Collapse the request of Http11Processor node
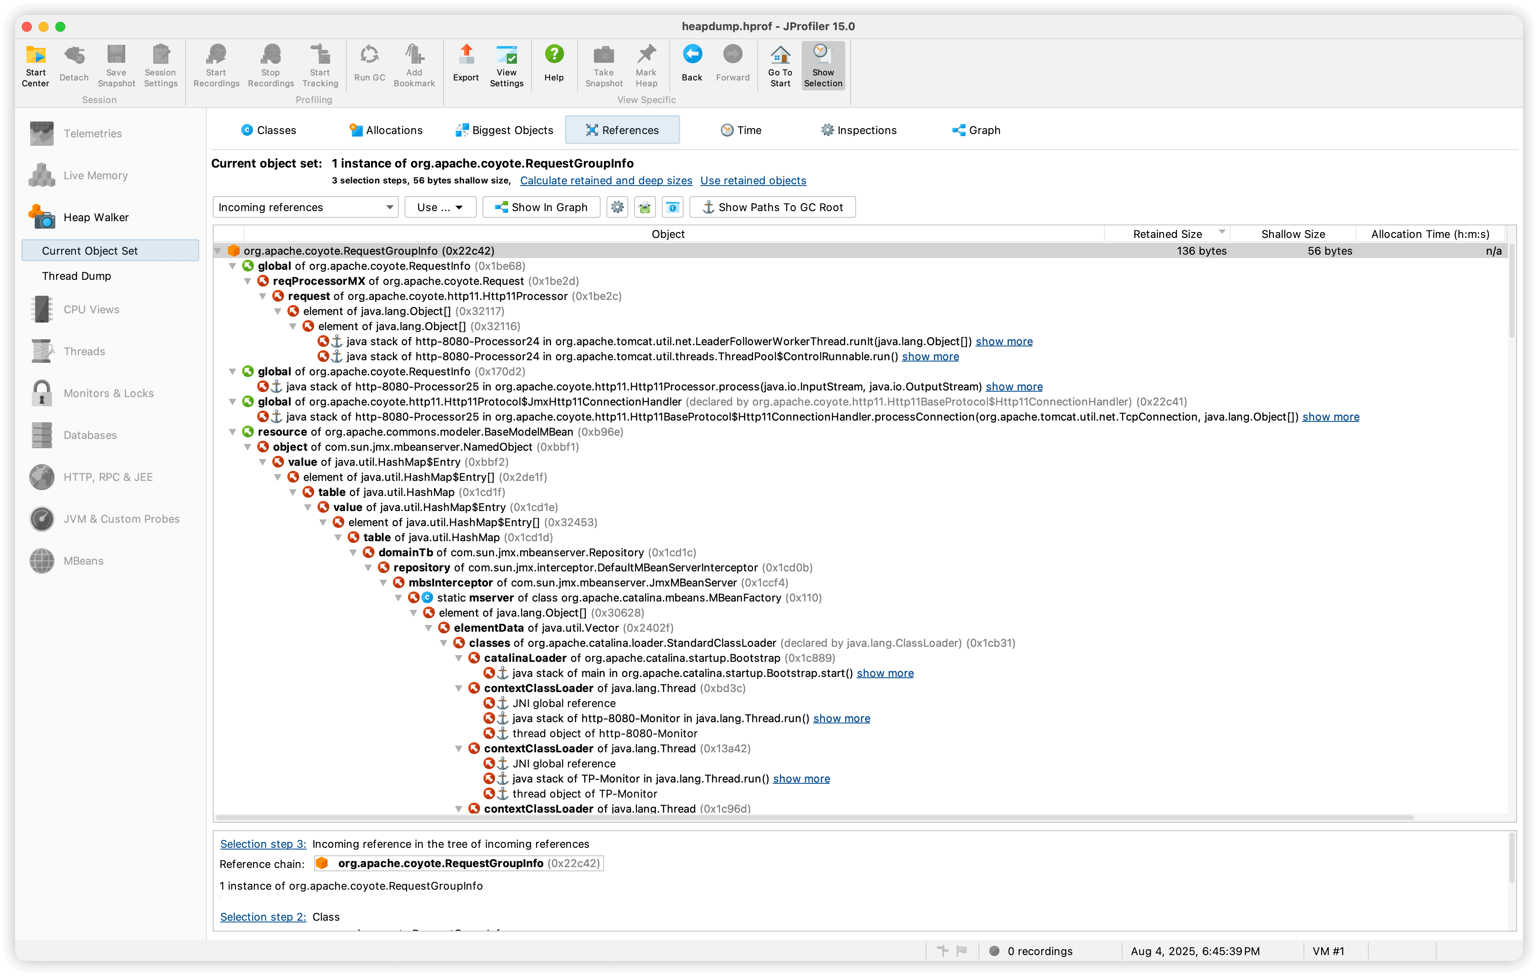The width and height of the screenshot is (1538, 976). (x=263, y=297)
